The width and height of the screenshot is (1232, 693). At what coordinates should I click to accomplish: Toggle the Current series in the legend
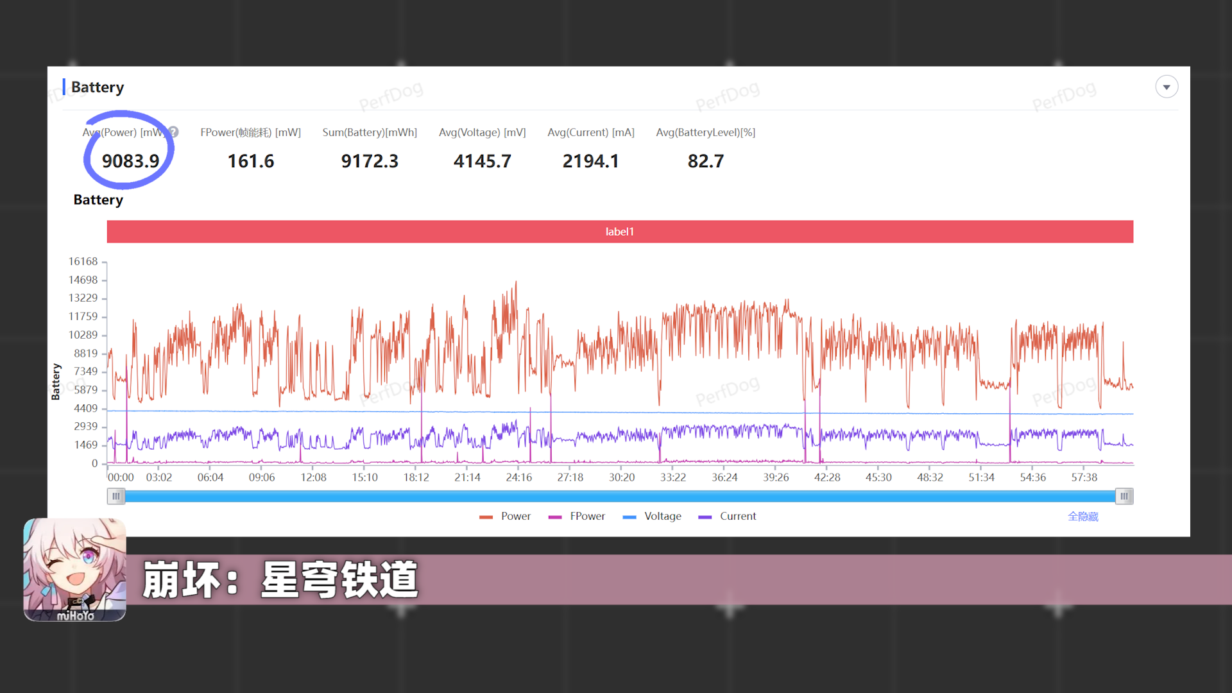(x=727, y=517)
